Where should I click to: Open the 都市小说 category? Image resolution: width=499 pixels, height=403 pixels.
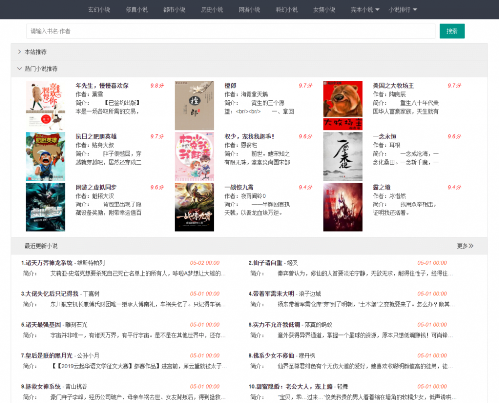coord(174,10)
